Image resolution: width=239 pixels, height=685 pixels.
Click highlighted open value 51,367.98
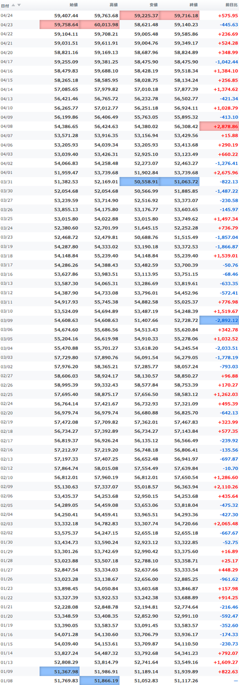point(60,671)
